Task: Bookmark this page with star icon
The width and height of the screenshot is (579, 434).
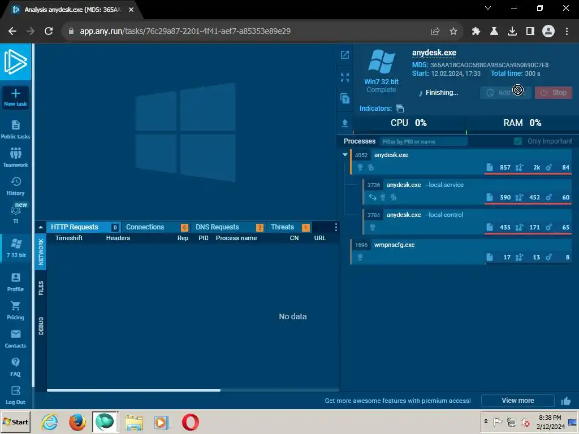Action: [x=453, y=32]
